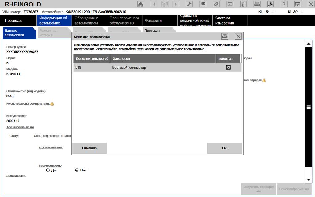Click the battery status icon

point(243,4)
